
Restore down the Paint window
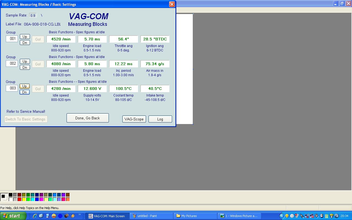pos(342,4)
